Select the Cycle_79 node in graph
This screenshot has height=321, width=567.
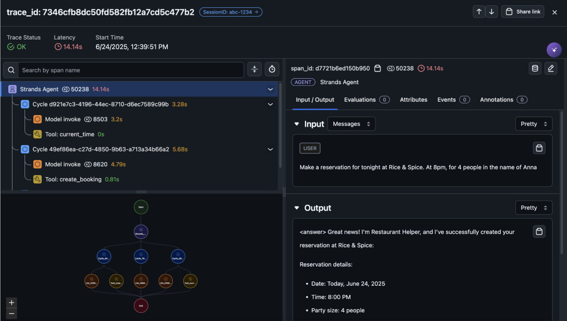(141, 256)
